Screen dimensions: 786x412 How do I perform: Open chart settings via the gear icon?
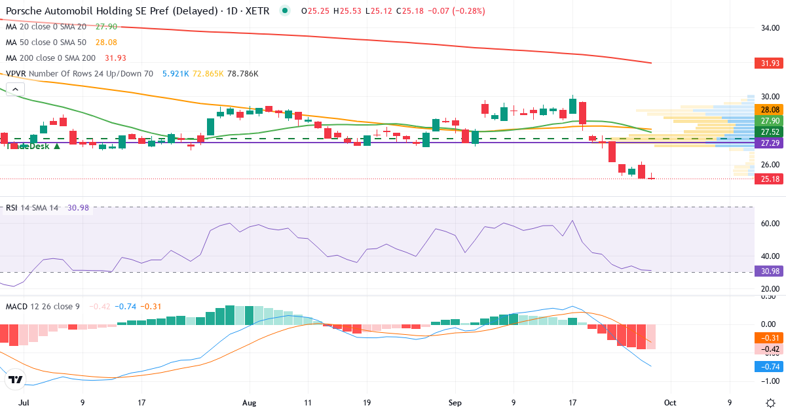[x=770, y=402]
